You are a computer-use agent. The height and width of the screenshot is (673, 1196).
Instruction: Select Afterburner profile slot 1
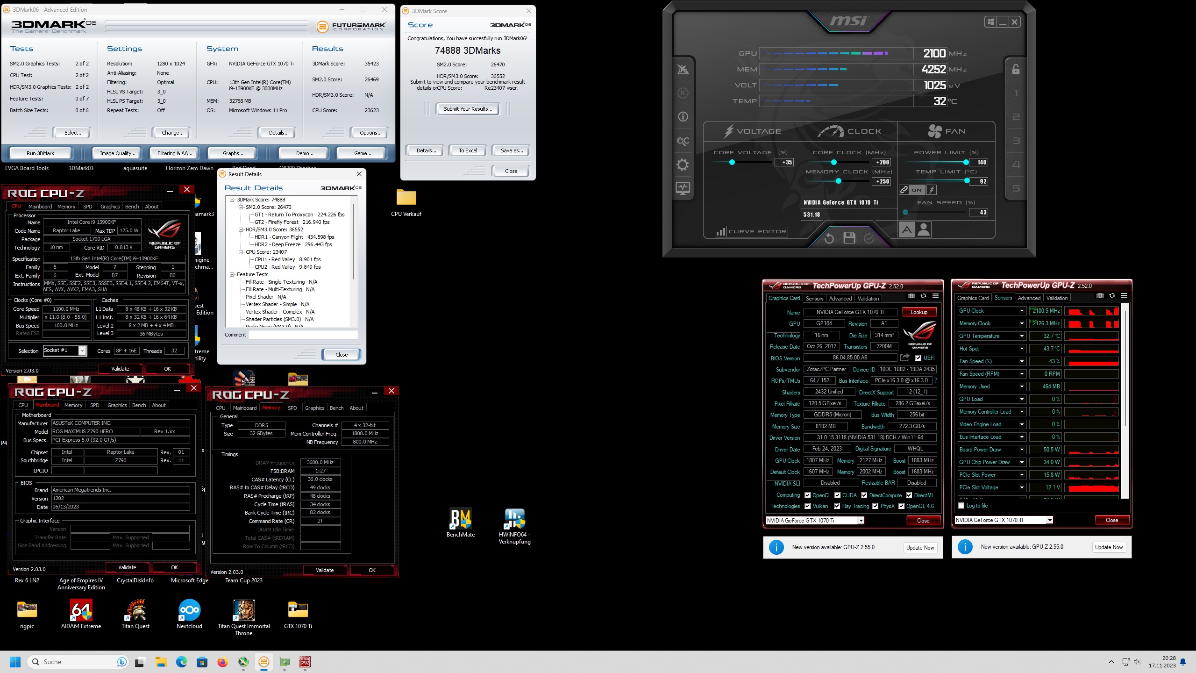[x=1016, y=93]
